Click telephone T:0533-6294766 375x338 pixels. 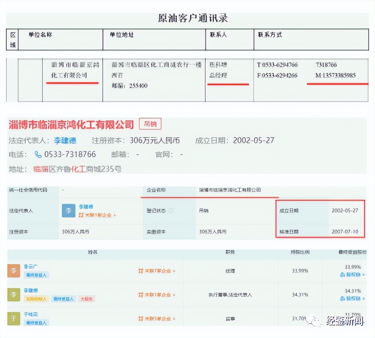tap(278, 65)
